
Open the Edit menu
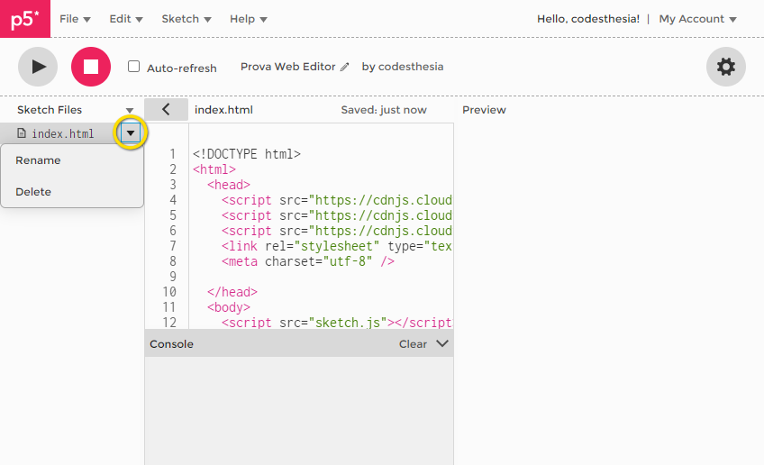tap(126, 19)
